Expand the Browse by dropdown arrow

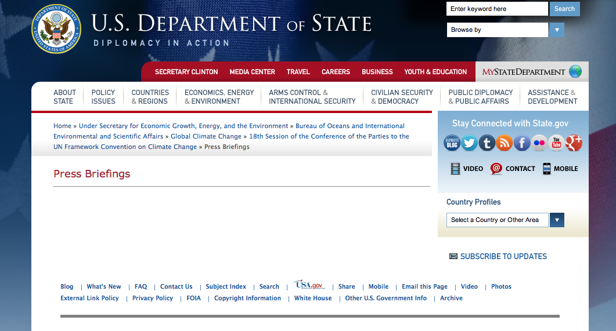point(556,30)
